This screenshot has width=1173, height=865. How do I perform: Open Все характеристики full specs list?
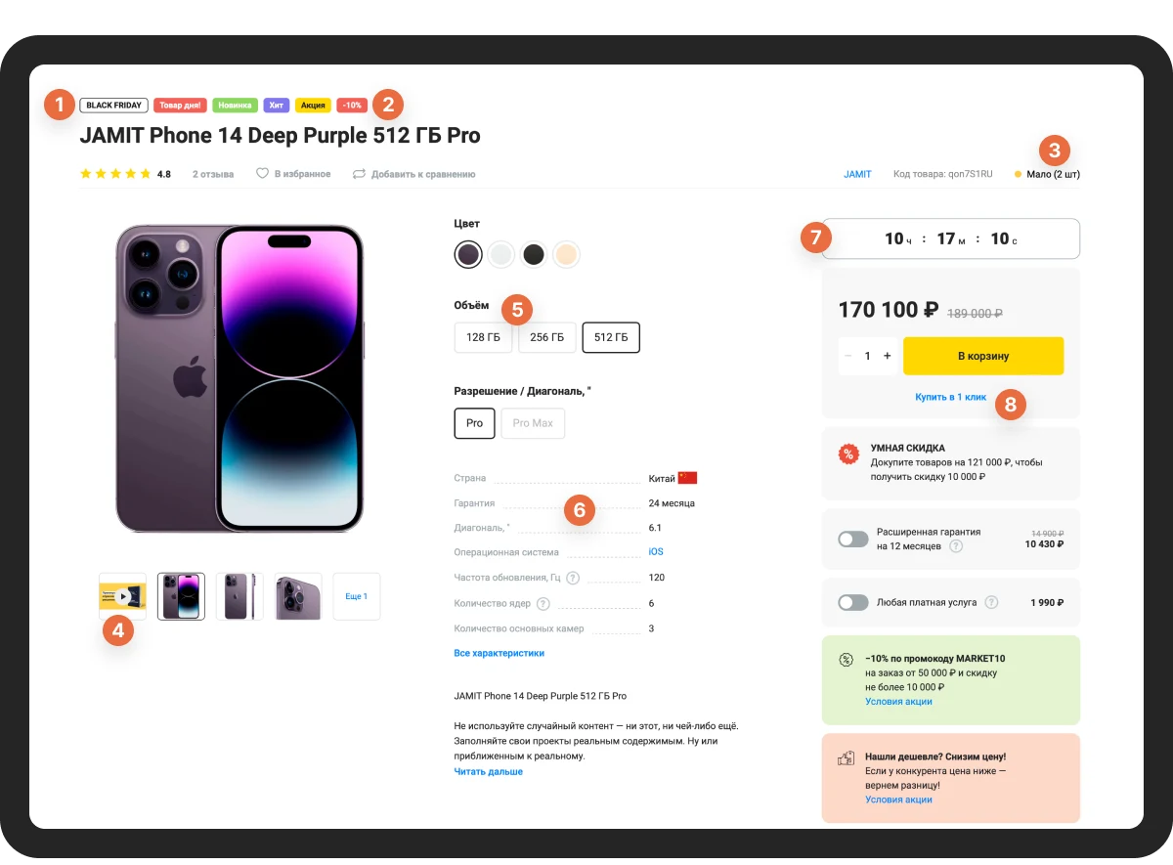click(499, 653)
